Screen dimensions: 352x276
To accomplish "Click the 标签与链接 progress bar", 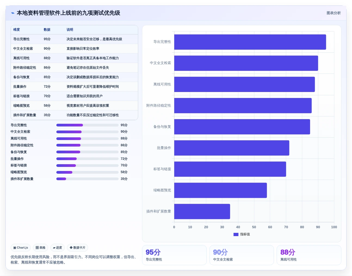I will point(87,166).
